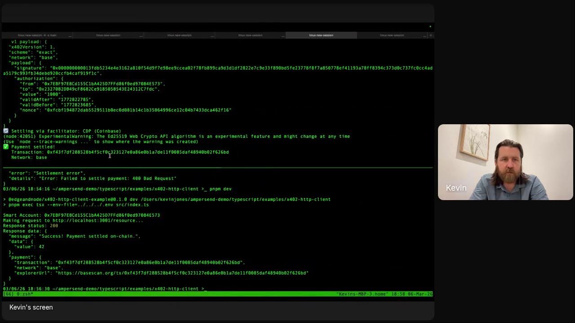Click the "authorization": { line
Image resolution: width=575 pixels, height=323 pixels.
coord(39,79)
